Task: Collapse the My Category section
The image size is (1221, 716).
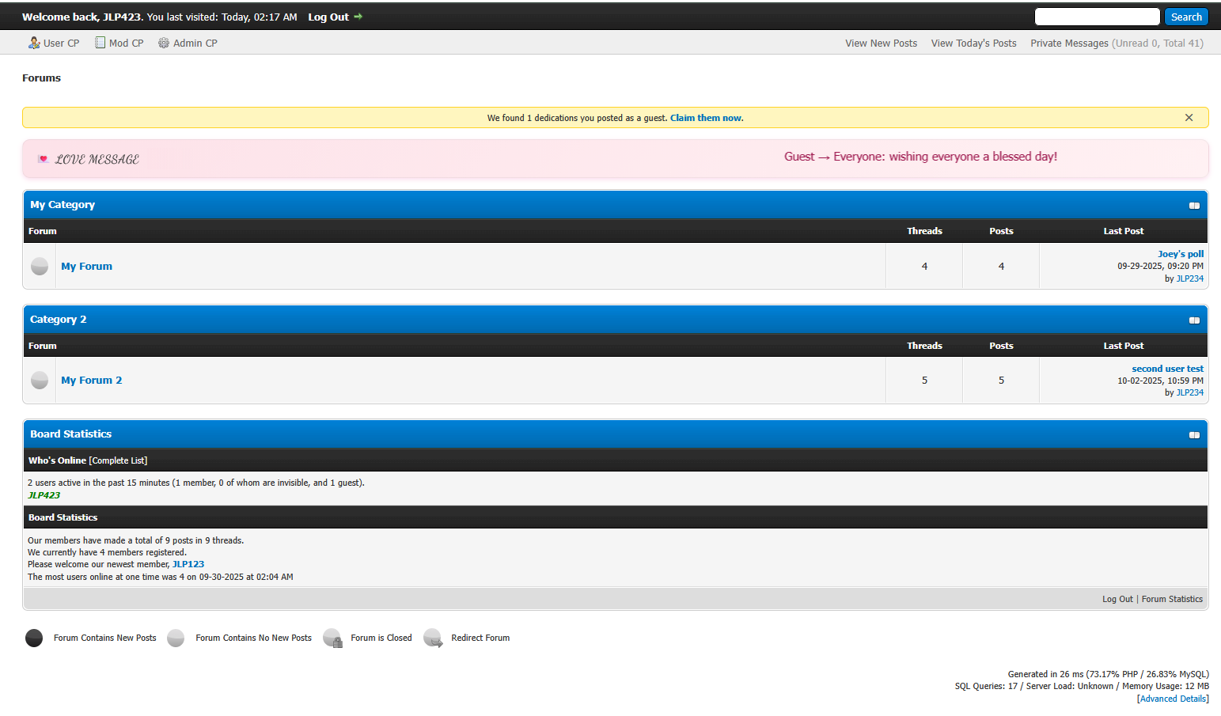Action: [x=1194, y=206]
